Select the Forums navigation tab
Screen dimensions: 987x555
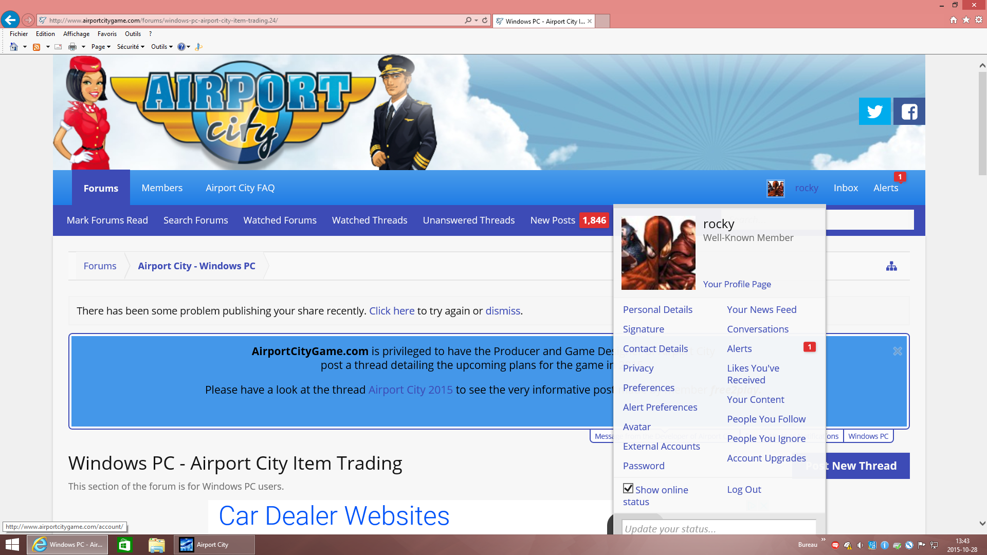point(101,188)
